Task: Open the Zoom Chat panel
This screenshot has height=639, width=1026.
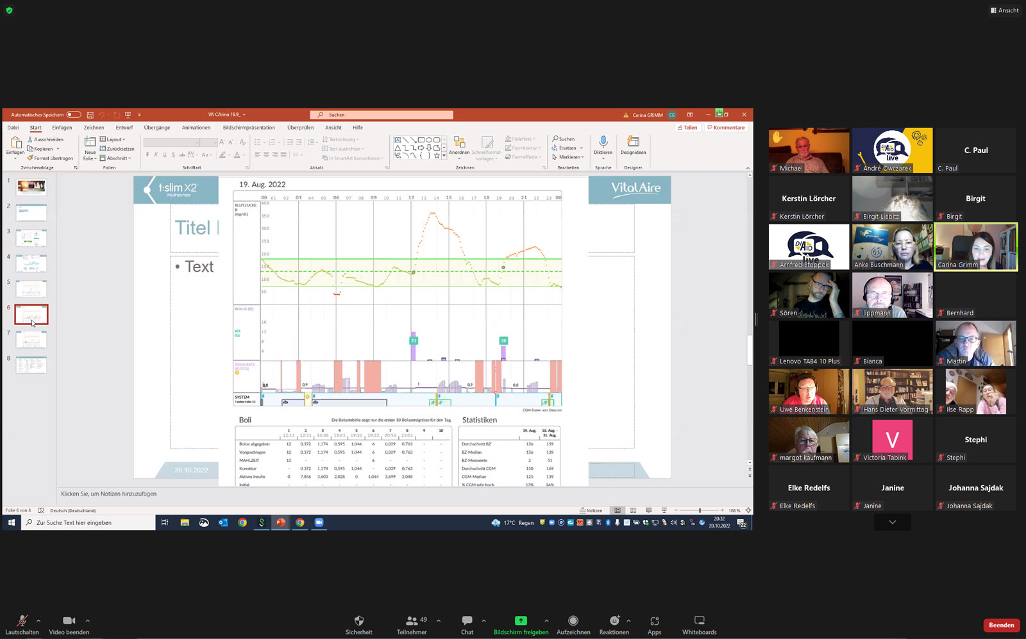Action: click(467, 624)
